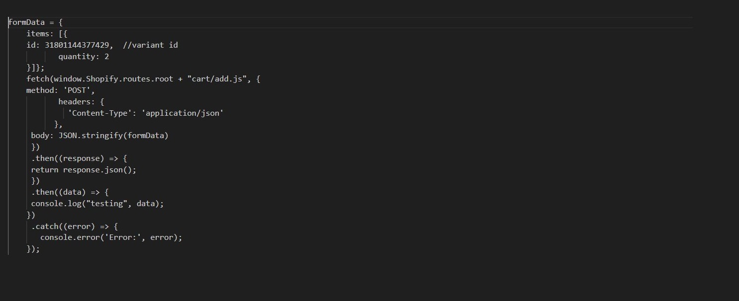Click the return response.json() statement
The image size is (739, 301).
coord(84,170)
